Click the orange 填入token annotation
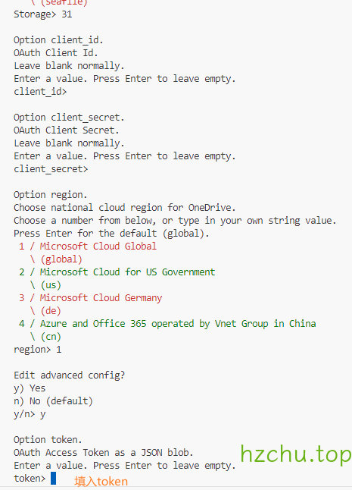The width and height of the screenshot is (352, 490). point(101,482)
